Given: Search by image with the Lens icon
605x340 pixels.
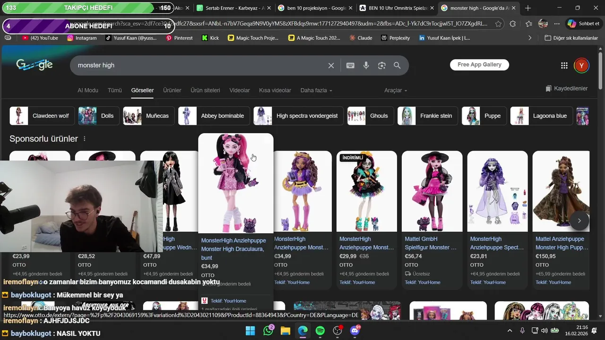Looking at the screenshot, I should 382,66.
